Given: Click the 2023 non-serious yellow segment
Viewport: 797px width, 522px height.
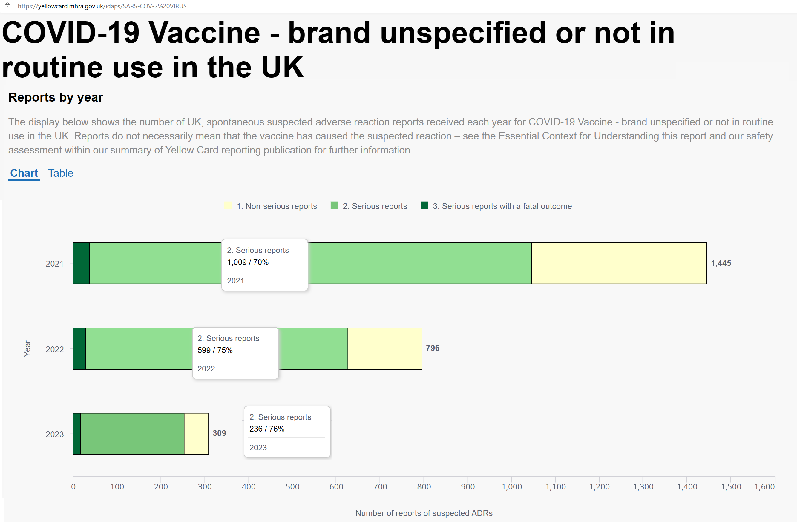Looking at the screenshot, I should [196, 434].
